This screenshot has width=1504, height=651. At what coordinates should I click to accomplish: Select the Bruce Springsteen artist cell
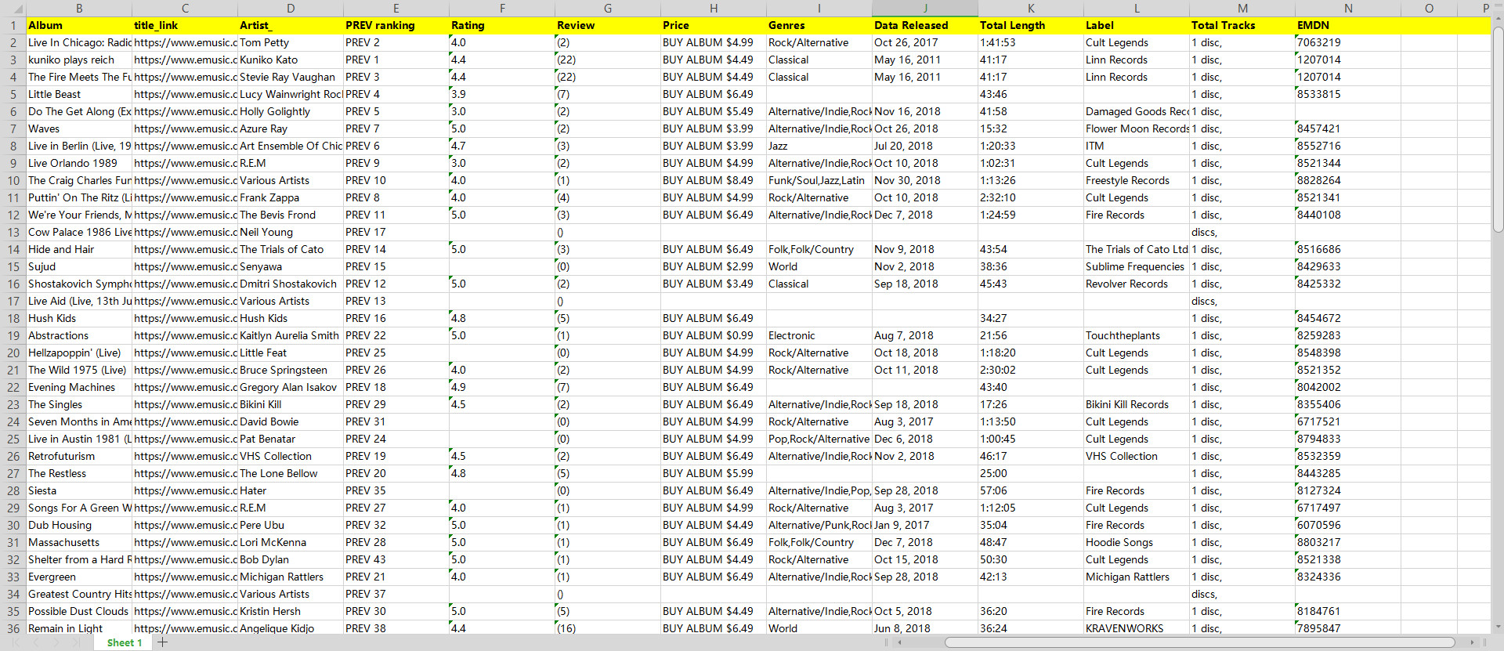coord(291,370)
